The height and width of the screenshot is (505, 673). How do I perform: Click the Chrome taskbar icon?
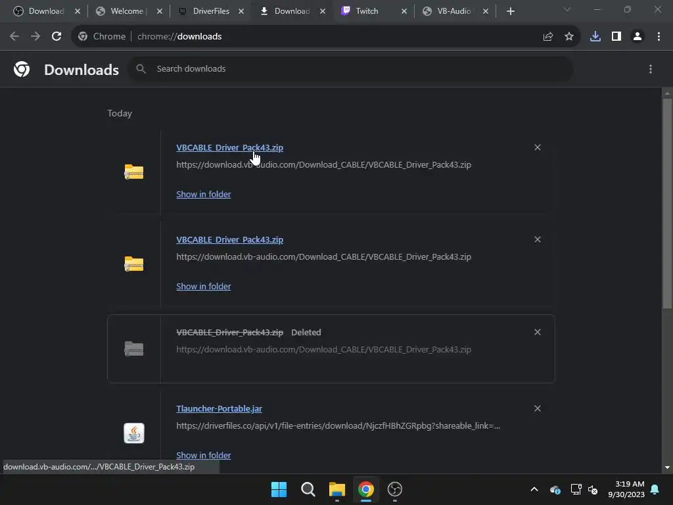365,489
